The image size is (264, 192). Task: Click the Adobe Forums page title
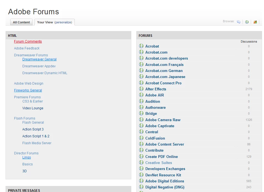[33, 12]
